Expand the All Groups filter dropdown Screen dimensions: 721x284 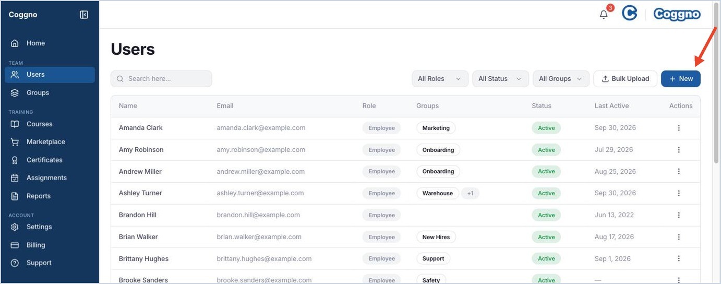(x=561, y=79)
